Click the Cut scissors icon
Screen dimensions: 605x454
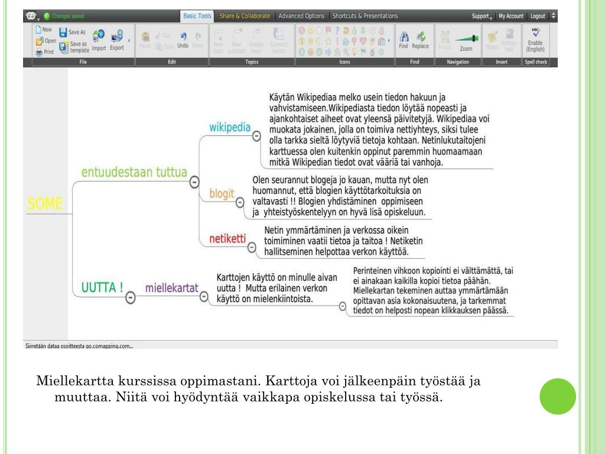coord(158,35)
